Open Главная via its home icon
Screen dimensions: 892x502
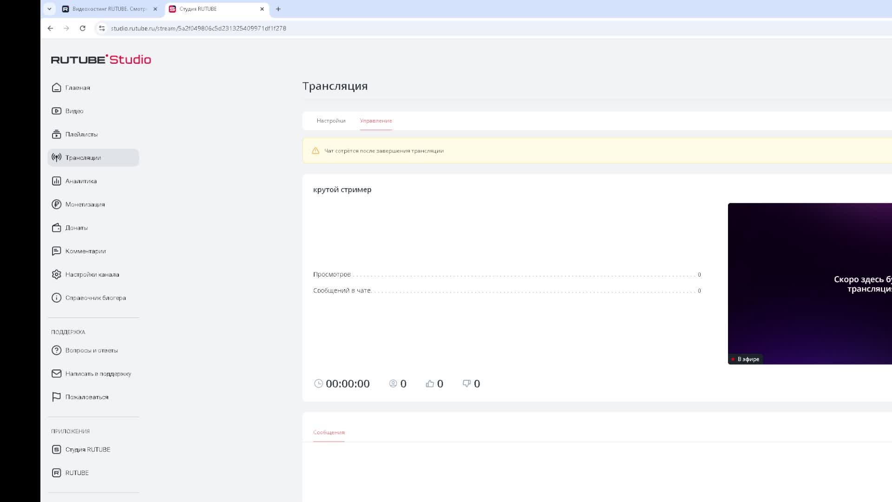[x=56, y=87]
